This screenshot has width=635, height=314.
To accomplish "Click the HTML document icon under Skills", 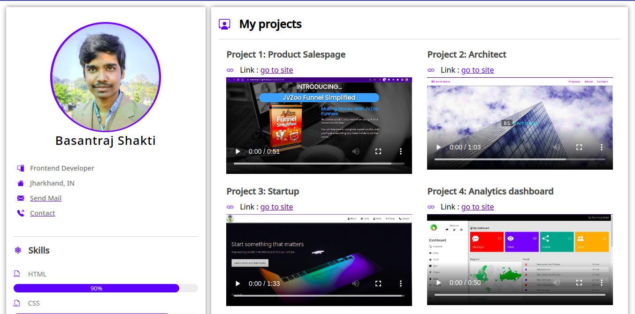I will 18,274.
